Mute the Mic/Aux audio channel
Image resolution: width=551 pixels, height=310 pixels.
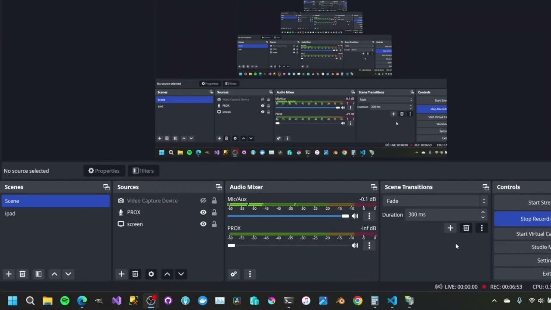(x=355, y=216)
